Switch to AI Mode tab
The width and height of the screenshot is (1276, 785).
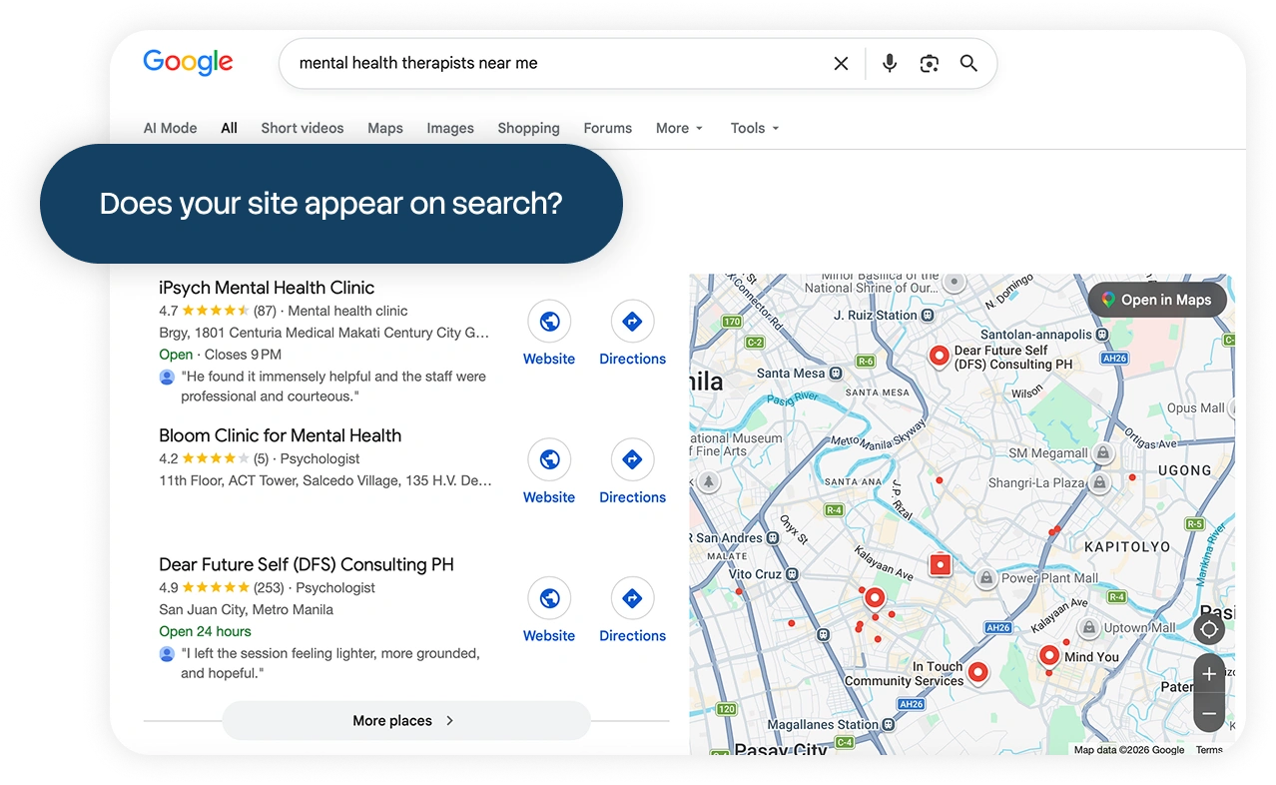tap(170, 128)
